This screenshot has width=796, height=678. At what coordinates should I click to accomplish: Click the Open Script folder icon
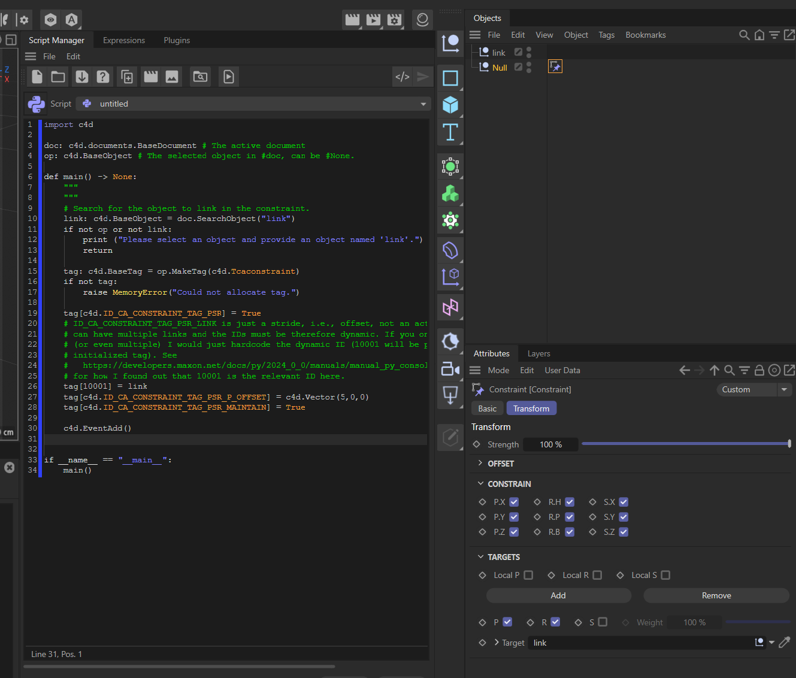[x=58, y=77]
